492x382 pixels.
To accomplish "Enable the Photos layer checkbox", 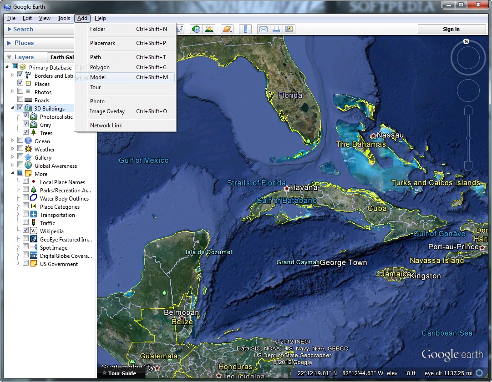I will coord(20,91).
